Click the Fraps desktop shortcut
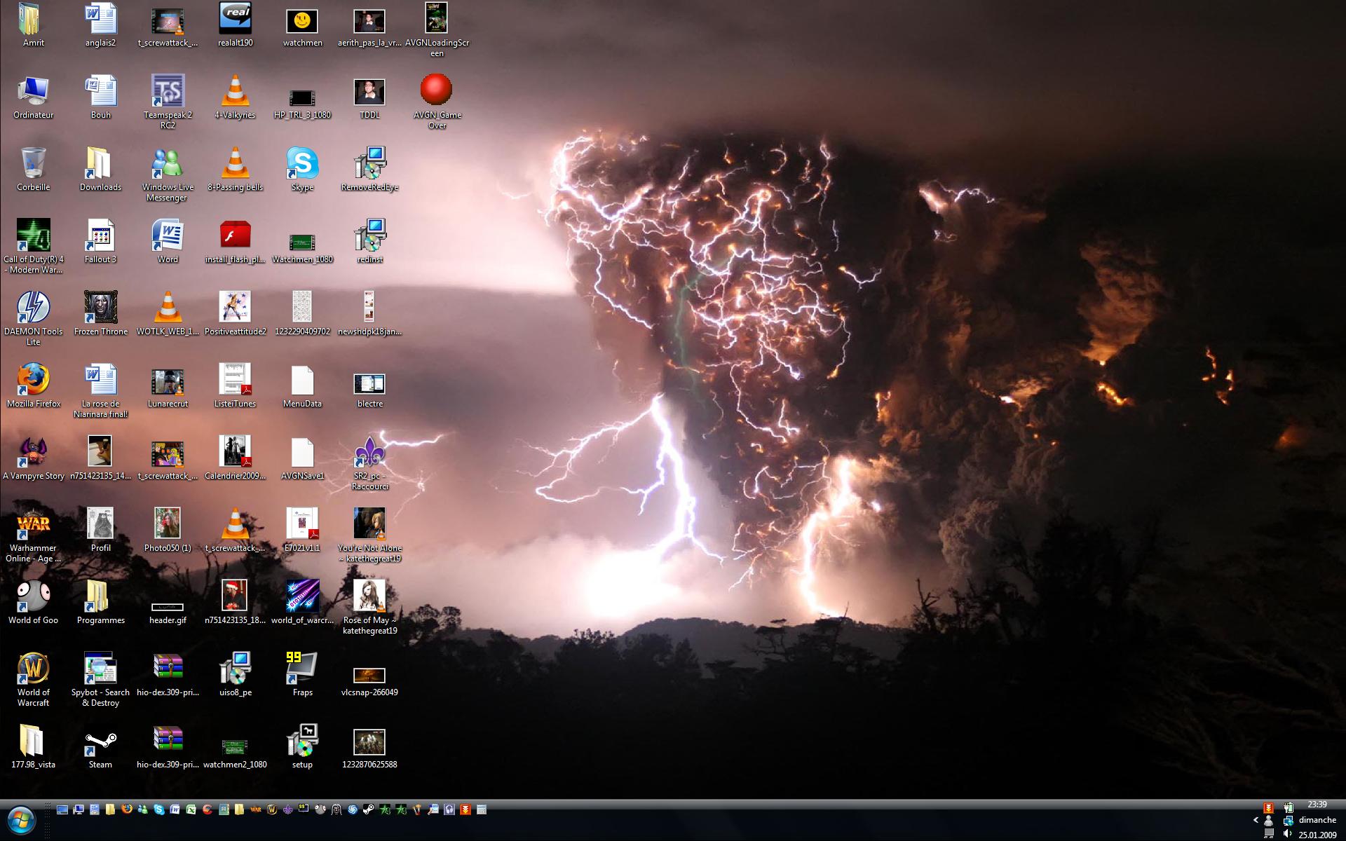This screenshot has width=1346, height=841. [x=302, y=669]
